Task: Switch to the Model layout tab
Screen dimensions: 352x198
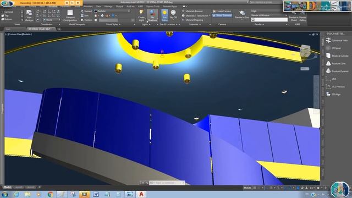Action: 7,187
